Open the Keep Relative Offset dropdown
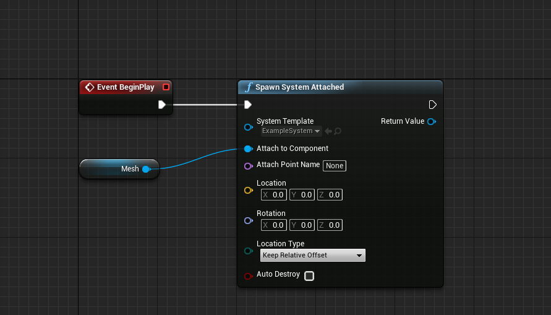The height and width of the screenshot is (315, 551). point(313,255)
